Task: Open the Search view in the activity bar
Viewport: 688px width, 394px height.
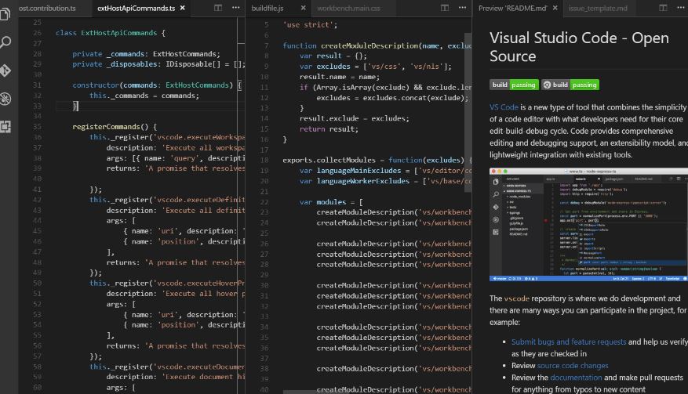Action: point(5,42)
